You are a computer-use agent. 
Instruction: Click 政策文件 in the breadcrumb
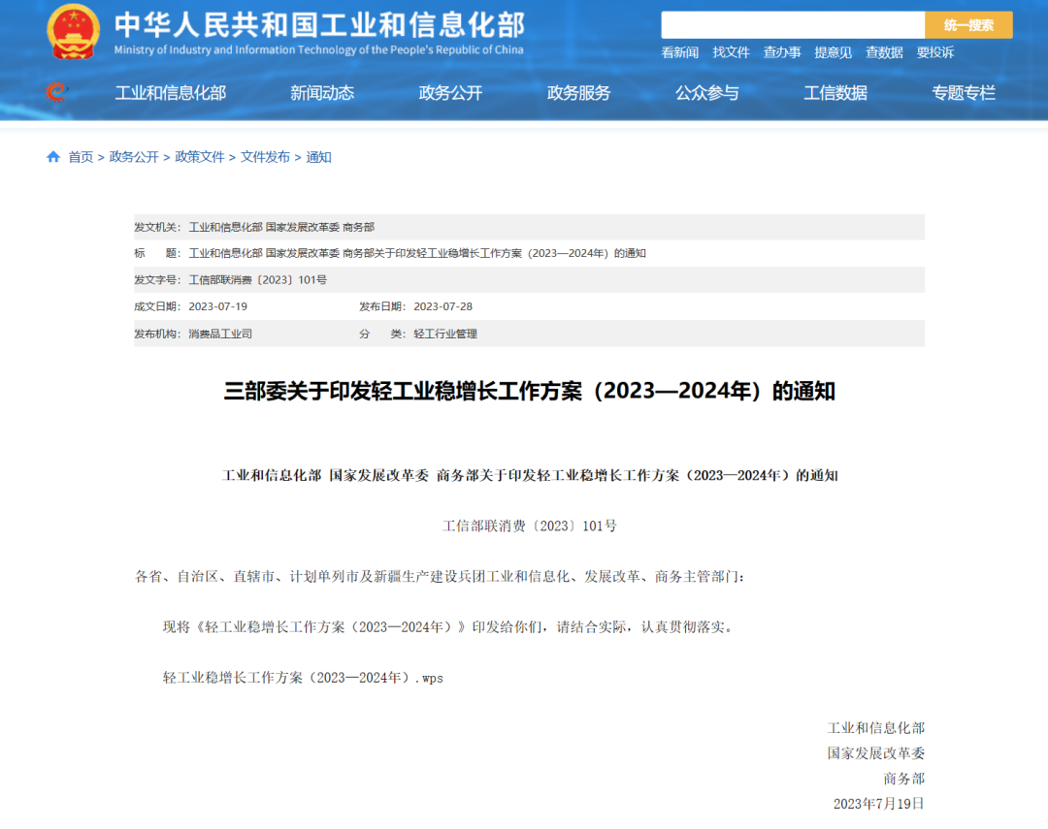[x=199, y=157]
